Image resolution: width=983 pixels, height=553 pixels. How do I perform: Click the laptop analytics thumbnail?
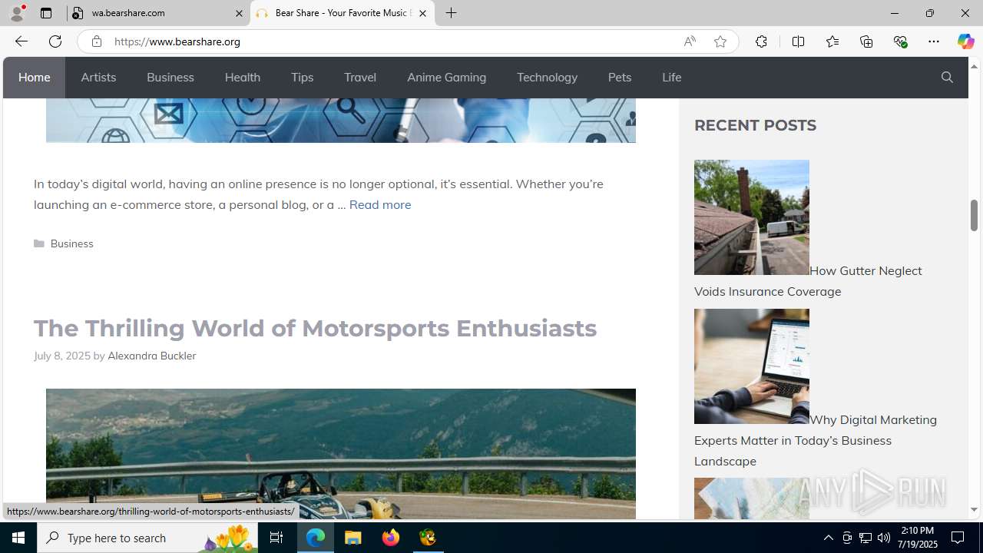point(752,366)
